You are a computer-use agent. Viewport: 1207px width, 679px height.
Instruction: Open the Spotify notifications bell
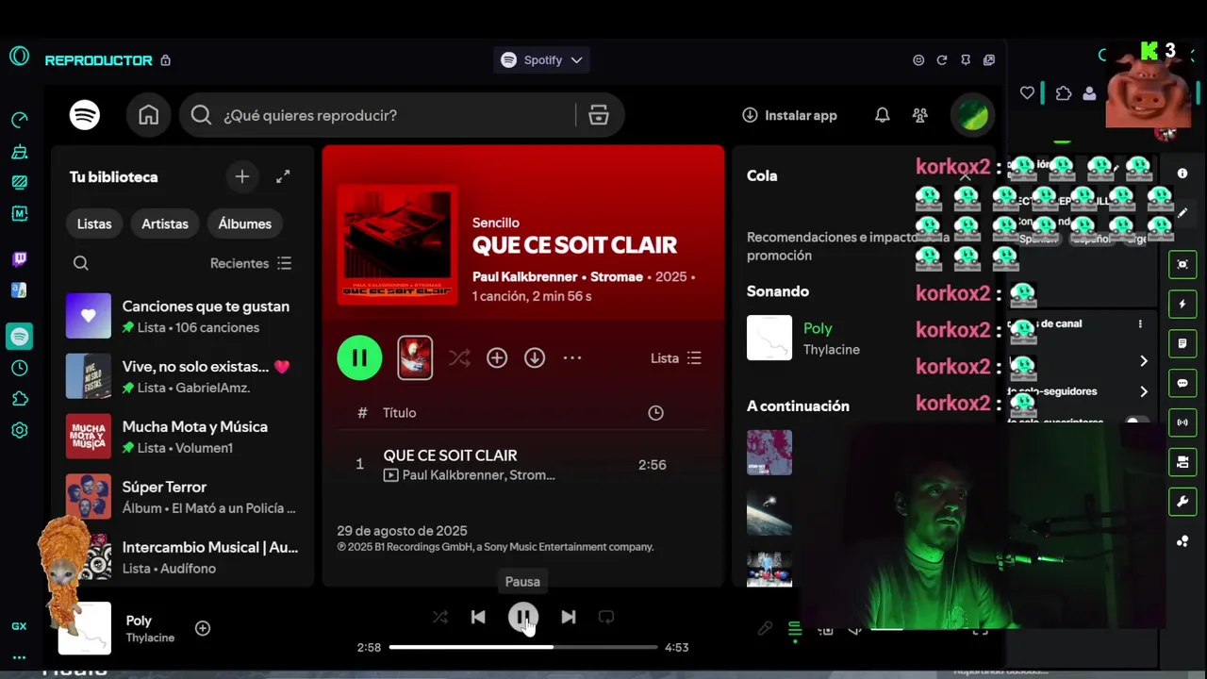click(x=882, y=115)
